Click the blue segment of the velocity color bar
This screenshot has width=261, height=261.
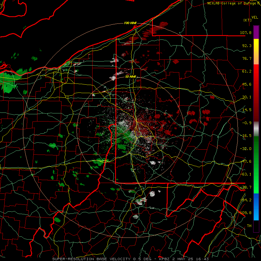pyautogui.click(x=256, y=207)
